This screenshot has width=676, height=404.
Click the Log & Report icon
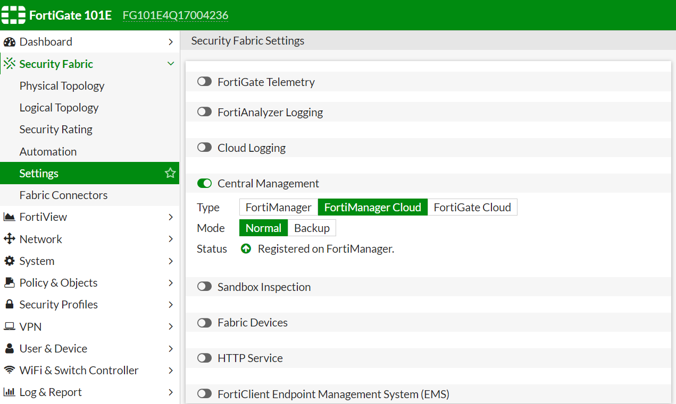coord(9,392)
